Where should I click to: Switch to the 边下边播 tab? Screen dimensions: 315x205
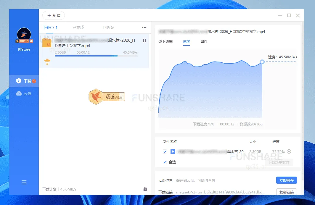click(x=165, y=42)
